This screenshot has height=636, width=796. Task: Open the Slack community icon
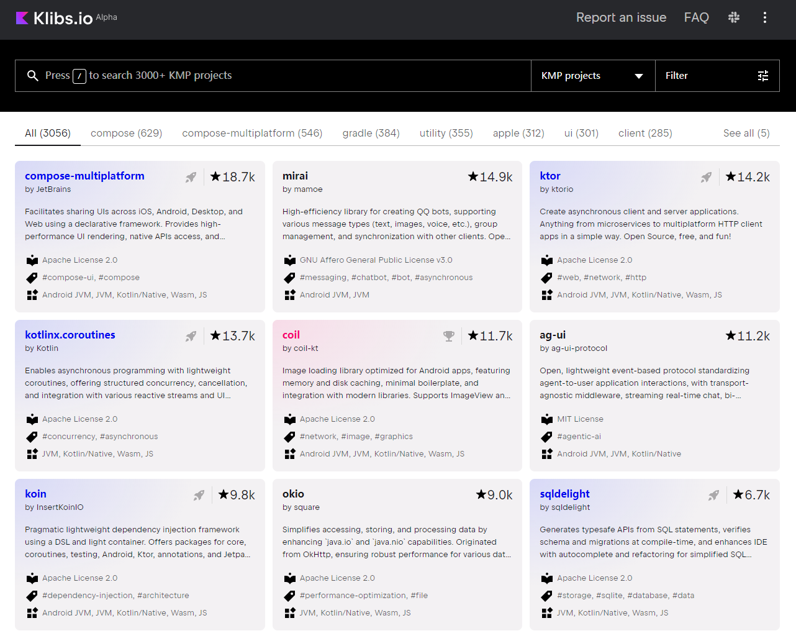coord(734,17)
